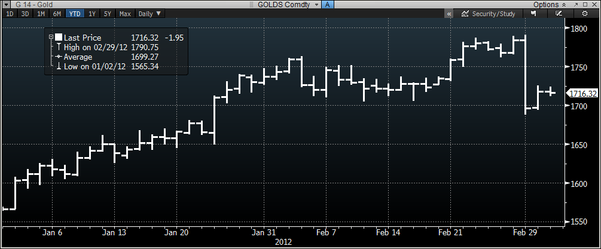Screen dimensions: 601x249
Task: Open the panel menu arrow beside G 14 - Gold
Action: click(5, 4)
